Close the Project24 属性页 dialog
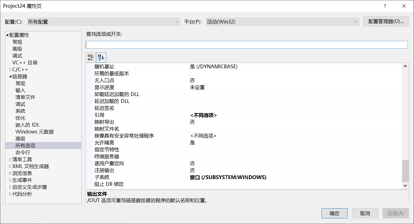Viewport: 414px width, 224px height. 404,6
